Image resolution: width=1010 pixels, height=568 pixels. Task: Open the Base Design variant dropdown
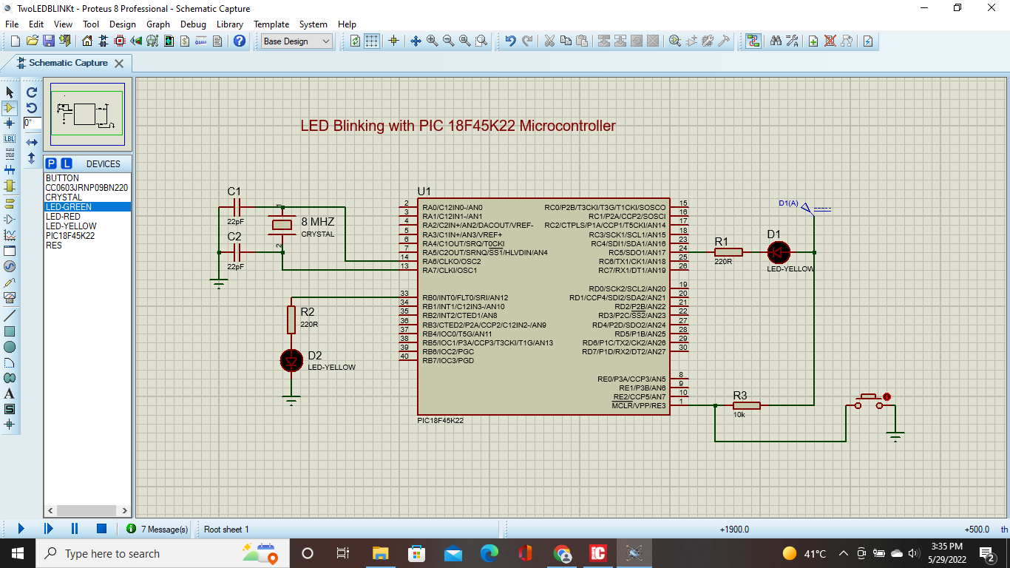pyautogui.click(x=297, y=41)
